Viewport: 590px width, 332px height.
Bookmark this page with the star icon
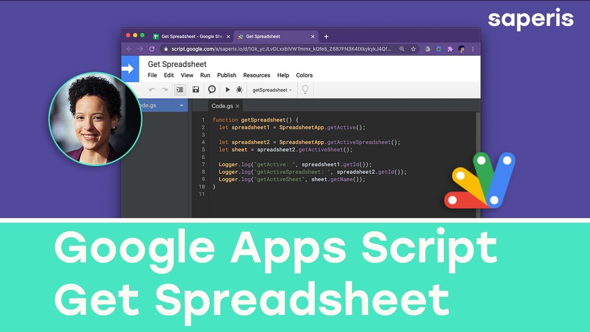point(413,49)
